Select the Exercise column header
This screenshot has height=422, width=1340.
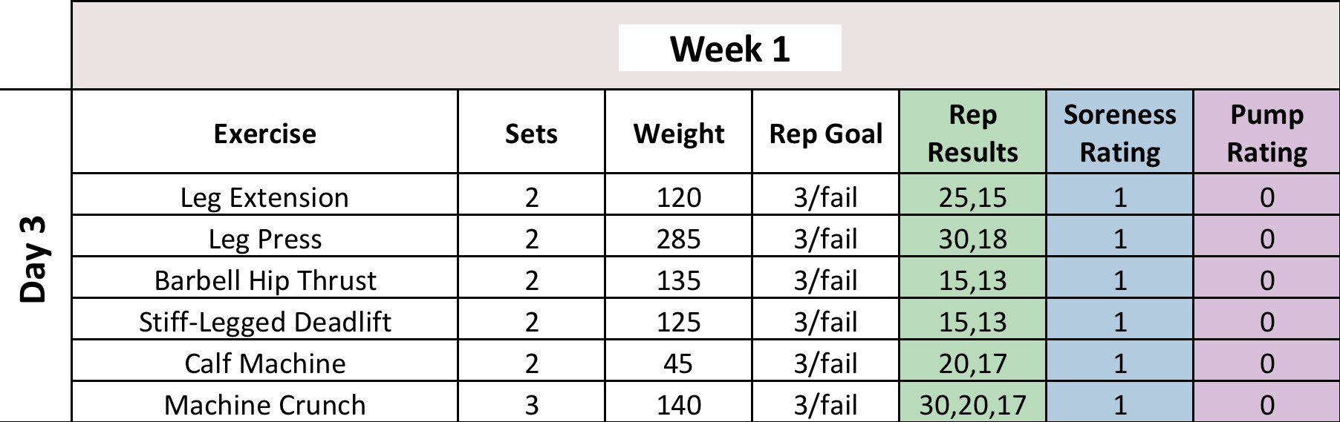tap(264, 133)
